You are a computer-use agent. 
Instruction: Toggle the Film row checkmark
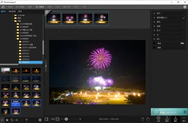tap(183, 30)
